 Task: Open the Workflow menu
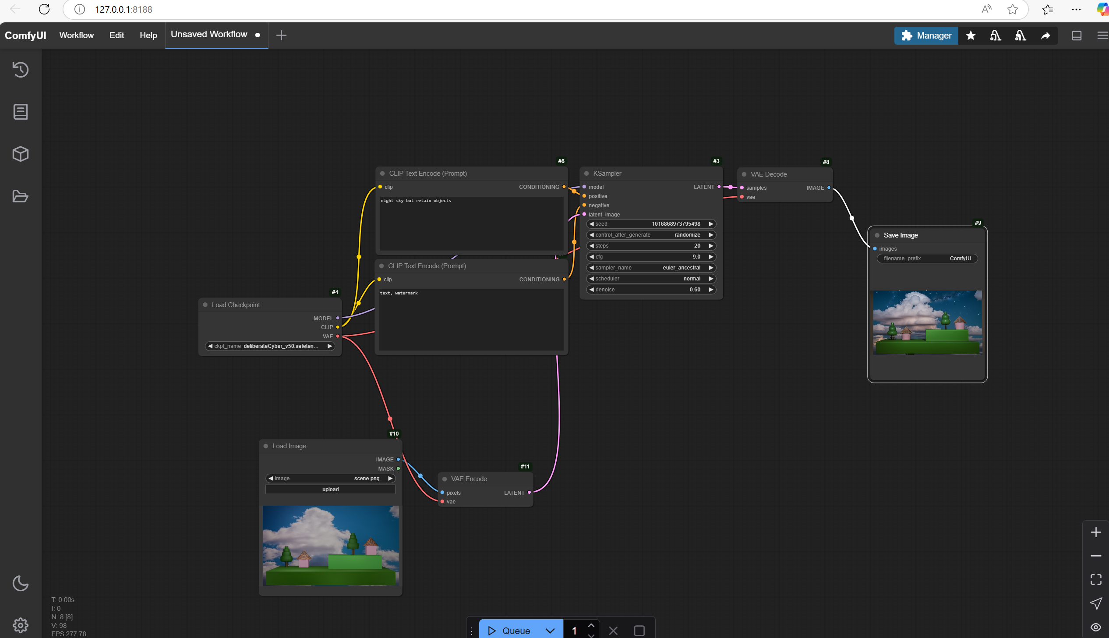[x=76, y=35]
